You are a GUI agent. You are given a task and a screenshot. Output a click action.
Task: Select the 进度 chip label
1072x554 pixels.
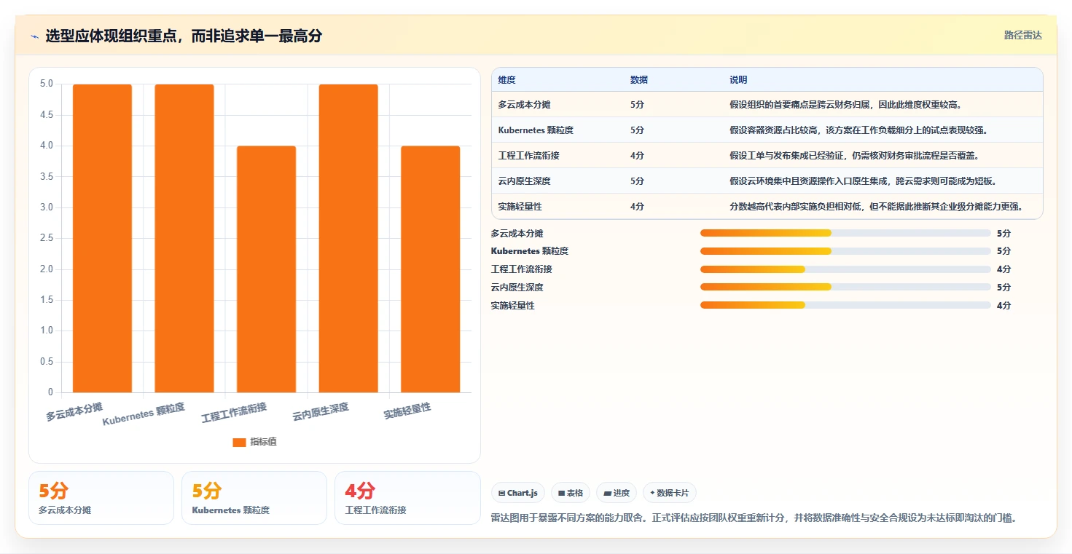[622, 494]
